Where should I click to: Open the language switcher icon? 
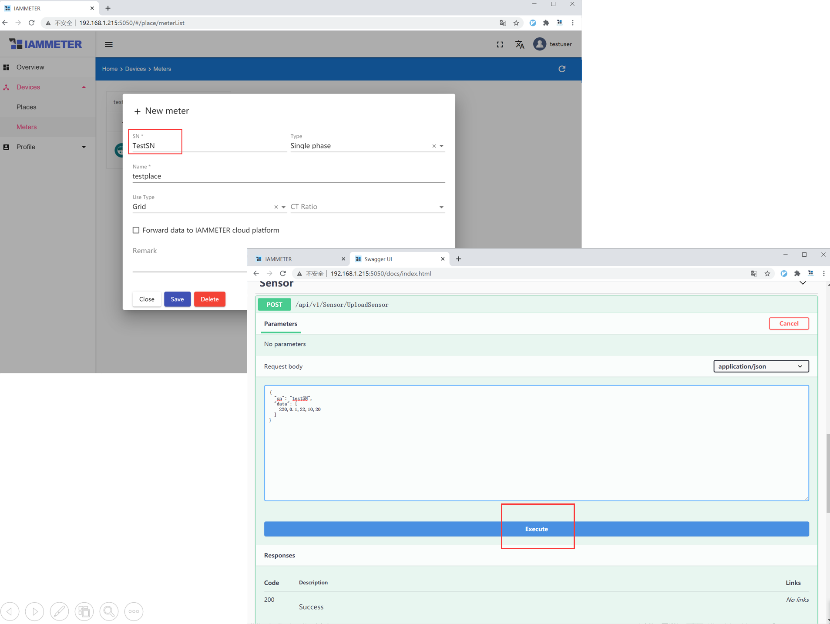(x=520, y=44)
